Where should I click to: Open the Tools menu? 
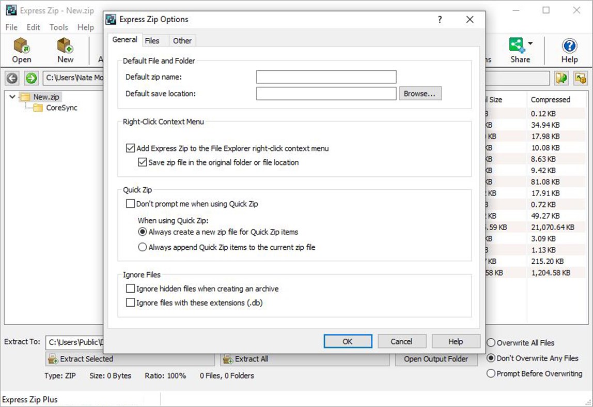[x=58, y=27]
